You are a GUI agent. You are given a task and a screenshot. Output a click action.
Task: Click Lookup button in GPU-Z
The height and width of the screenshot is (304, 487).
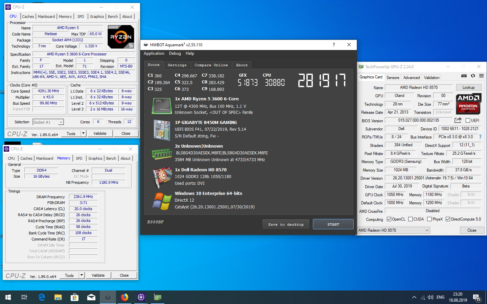(x=468, y=87)
